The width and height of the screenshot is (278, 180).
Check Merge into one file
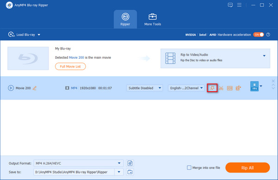click(x=189, y=168)
